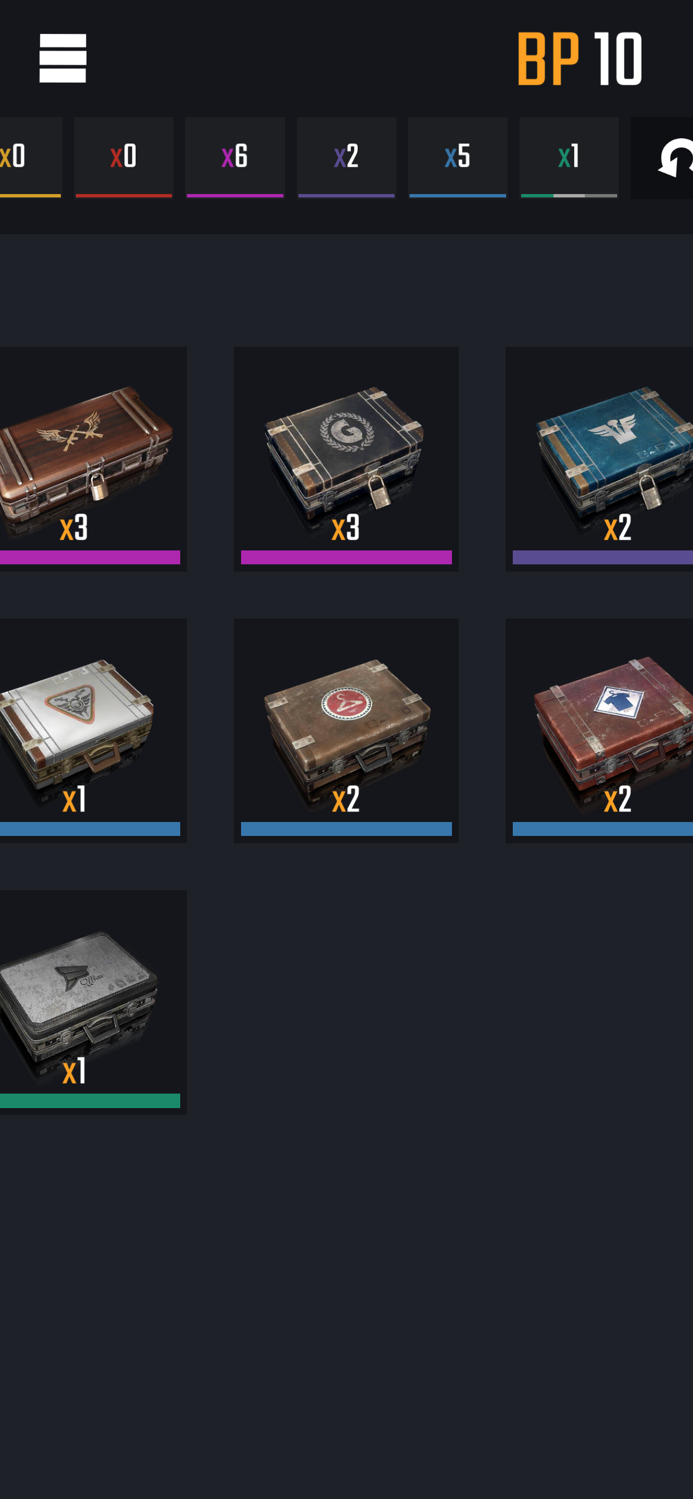Click the purple bar under blue crate
The image size is (693, 1499).
(603, 557)
